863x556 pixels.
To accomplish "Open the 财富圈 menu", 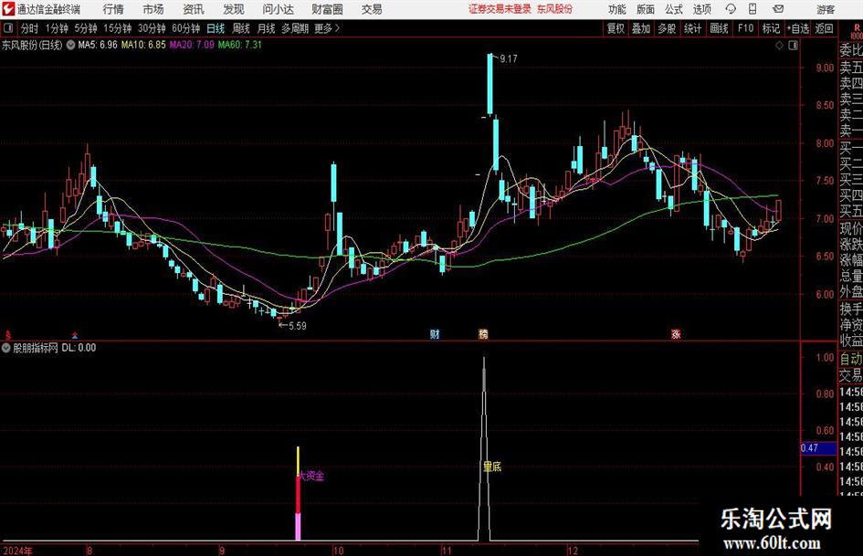I will pyautogui.click(x=327, y=9).
